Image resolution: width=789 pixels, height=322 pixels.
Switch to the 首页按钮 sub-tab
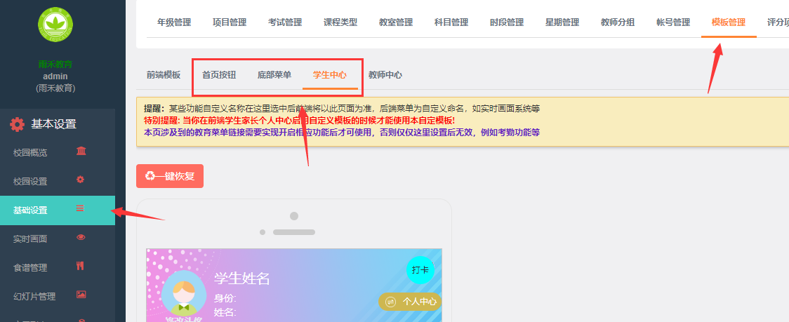(219, 75)
